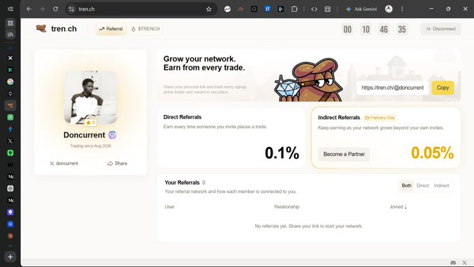
Task: Collapse the vertical tabs sidebar
Action: coord(10,9)
